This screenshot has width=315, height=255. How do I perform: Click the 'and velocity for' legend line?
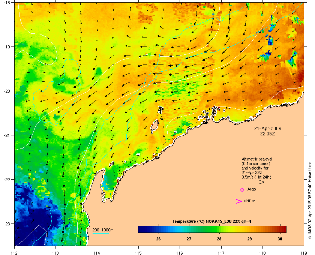tap(255, 168)
